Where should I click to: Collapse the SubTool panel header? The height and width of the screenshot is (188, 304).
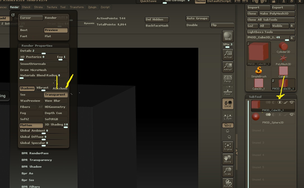coord(255,97)
